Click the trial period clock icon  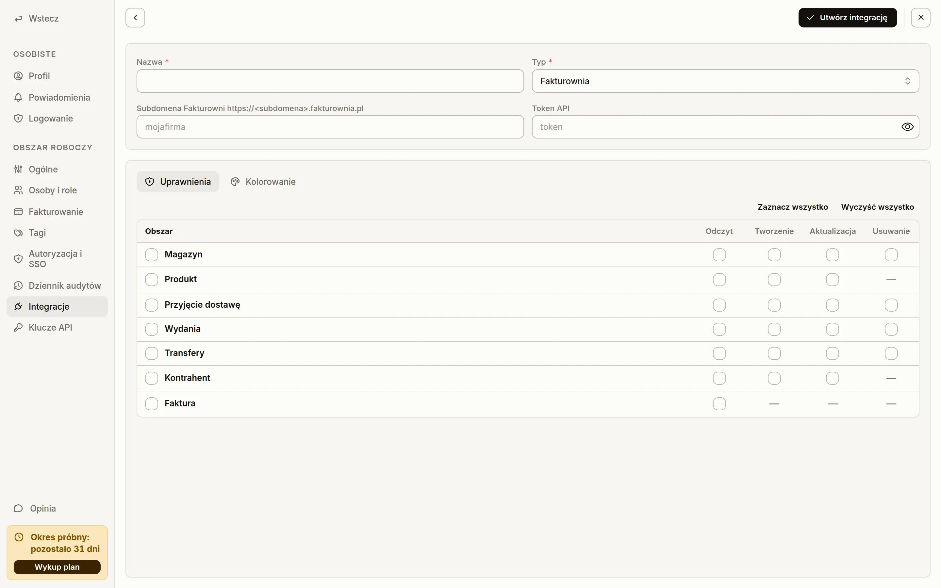(x=19, y=537)
